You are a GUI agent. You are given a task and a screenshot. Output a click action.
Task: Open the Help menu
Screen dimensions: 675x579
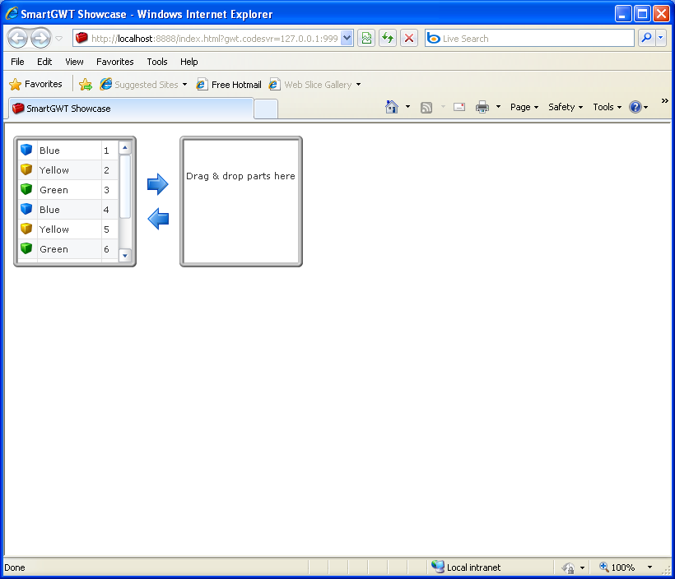pos(189,62)
